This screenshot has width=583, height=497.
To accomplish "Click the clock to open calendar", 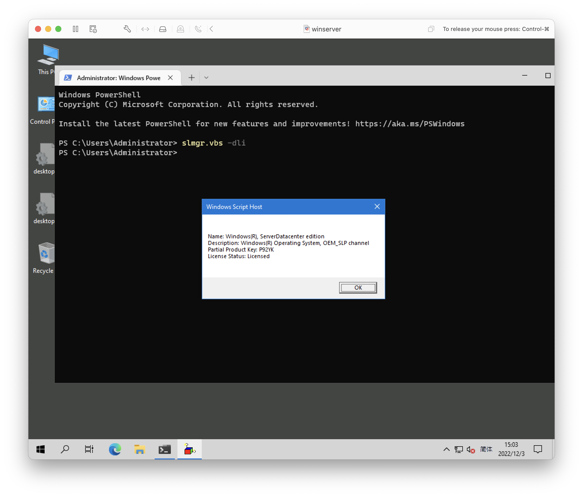I will click(512, 449).
